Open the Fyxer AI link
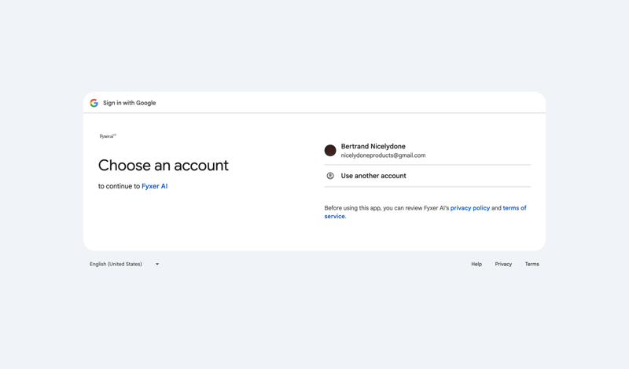The image size is (629, 369). tap(154, 187)
